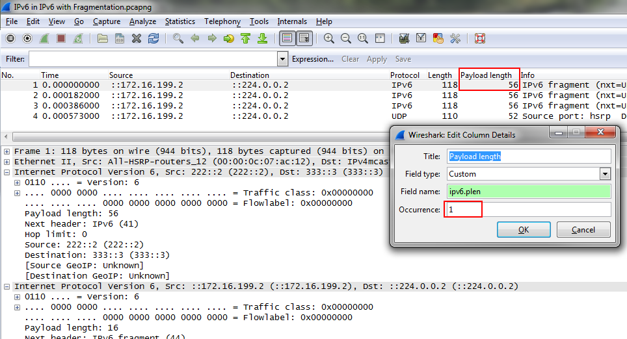Open the Internals menu
This screenshot has width=627, height=339.
292,21
